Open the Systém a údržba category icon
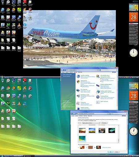Viewport: 139px width, 157px height. point(78,76)
